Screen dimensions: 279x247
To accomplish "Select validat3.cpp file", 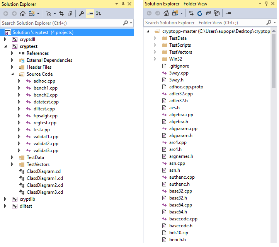I will tap(46, 151).
